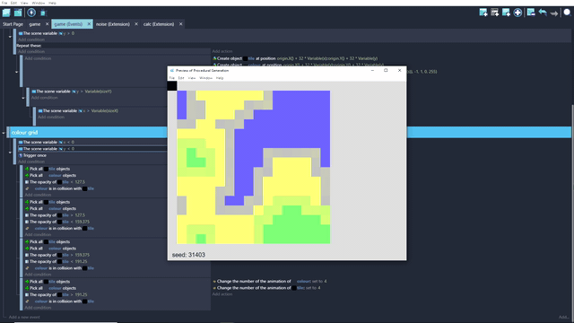Open the View menu in main window

(x=24, y=3)
